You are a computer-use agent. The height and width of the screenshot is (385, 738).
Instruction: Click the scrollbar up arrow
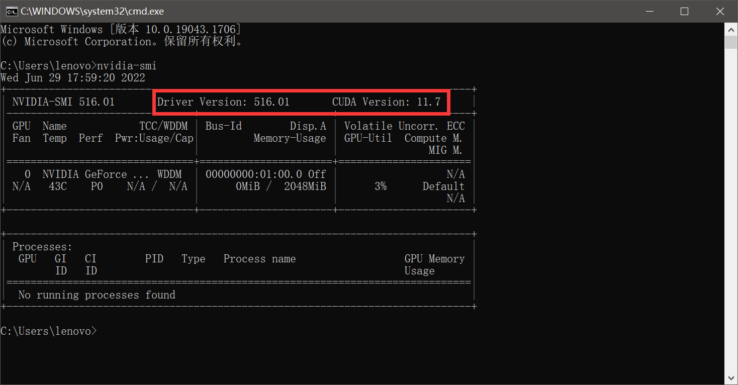(x=731, y=29)
